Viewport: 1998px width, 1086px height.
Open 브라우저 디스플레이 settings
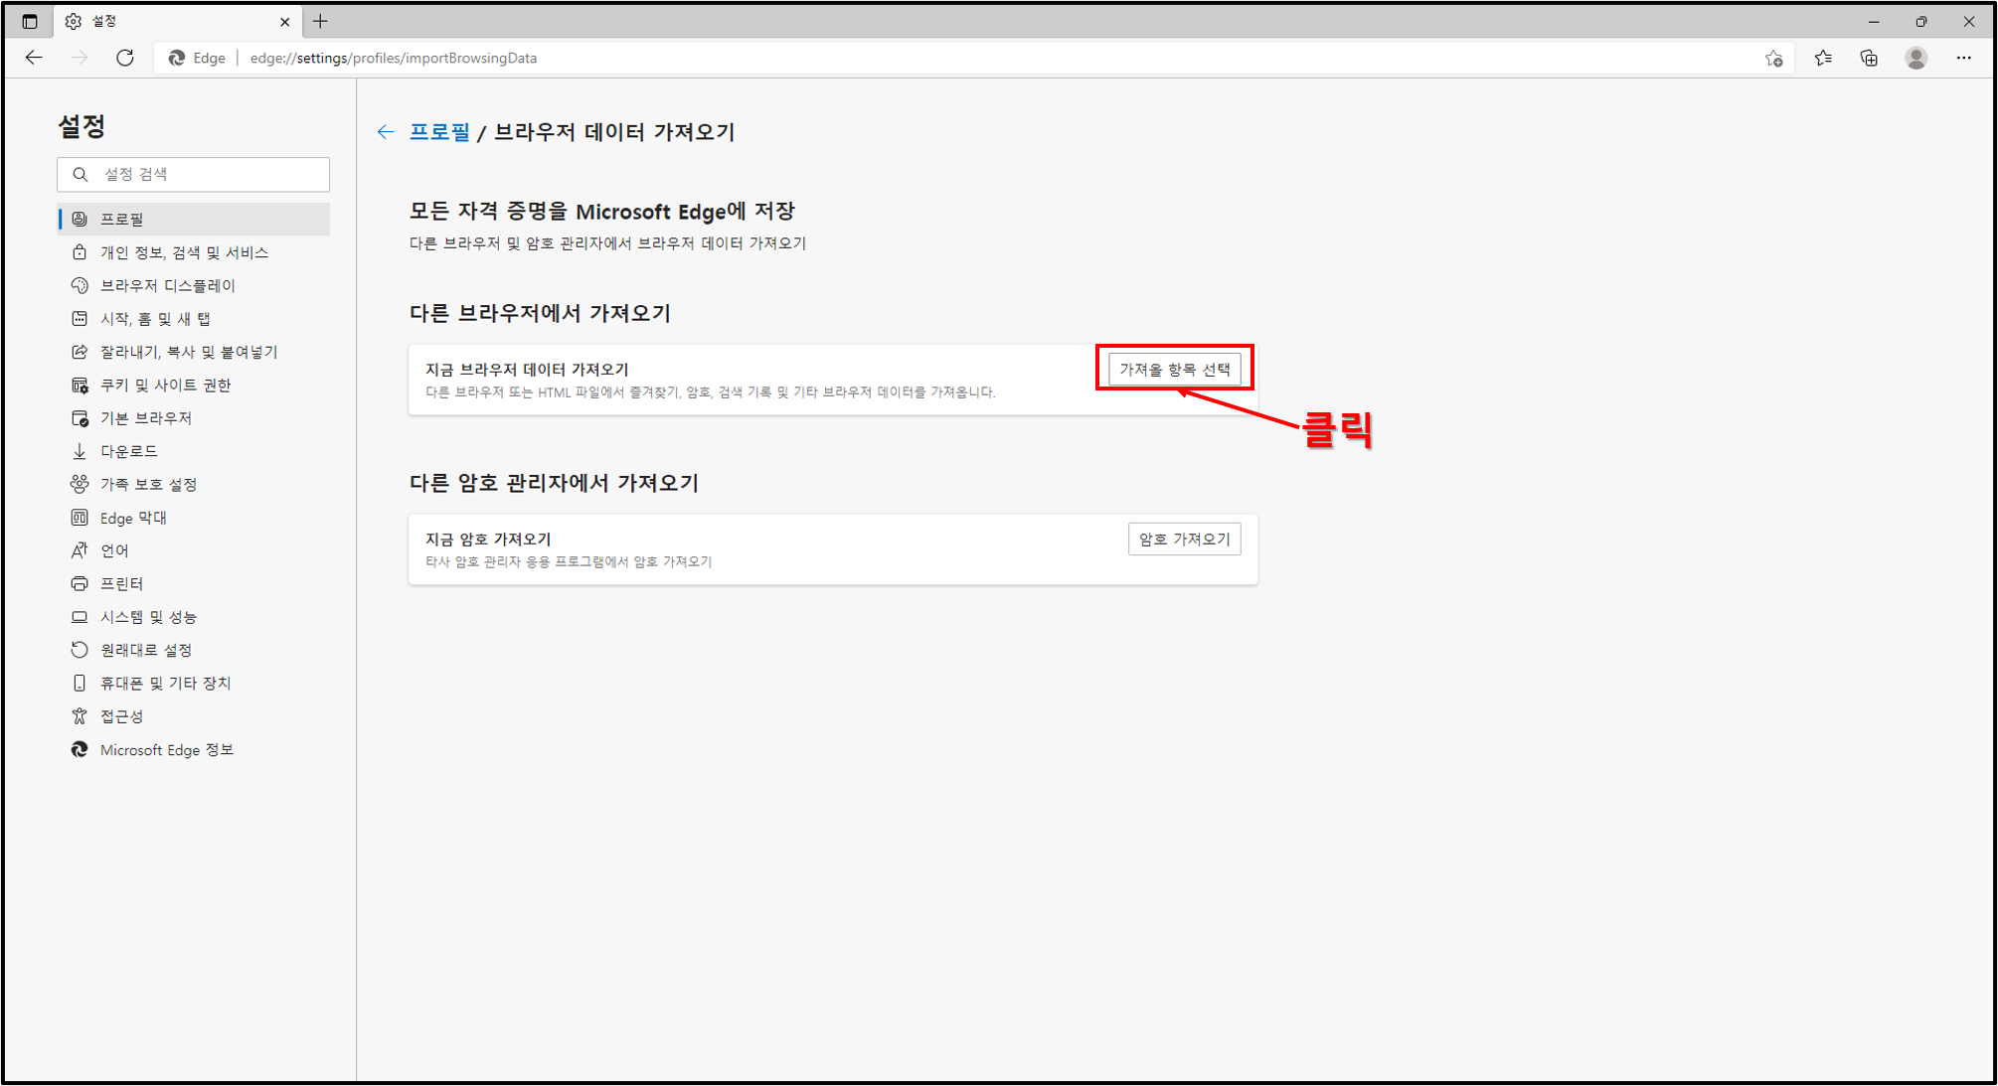pos(194,285)
